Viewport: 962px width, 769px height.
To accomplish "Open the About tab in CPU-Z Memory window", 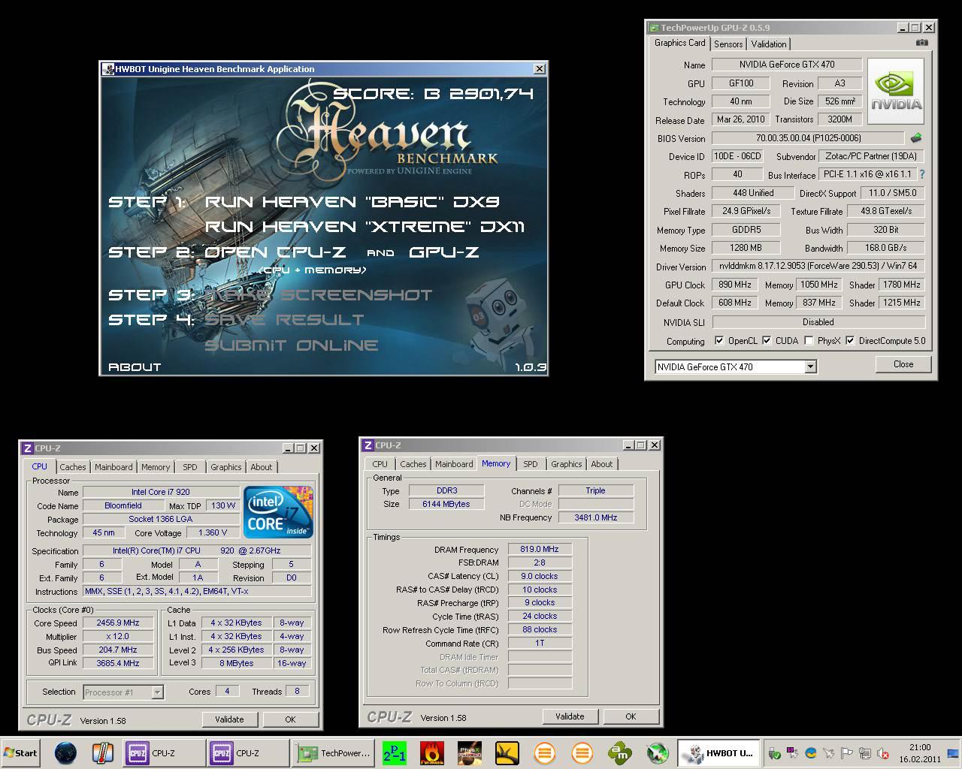I will [602, 464].
